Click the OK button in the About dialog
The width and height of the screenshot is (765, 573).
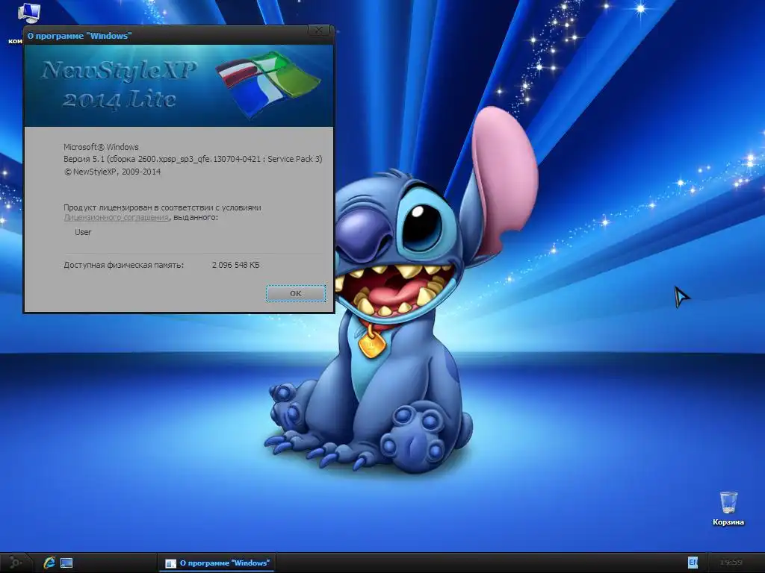click(296, 293)
